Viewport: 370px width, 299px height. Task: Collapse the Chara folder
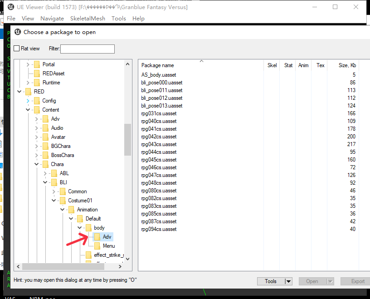(36, 164)
